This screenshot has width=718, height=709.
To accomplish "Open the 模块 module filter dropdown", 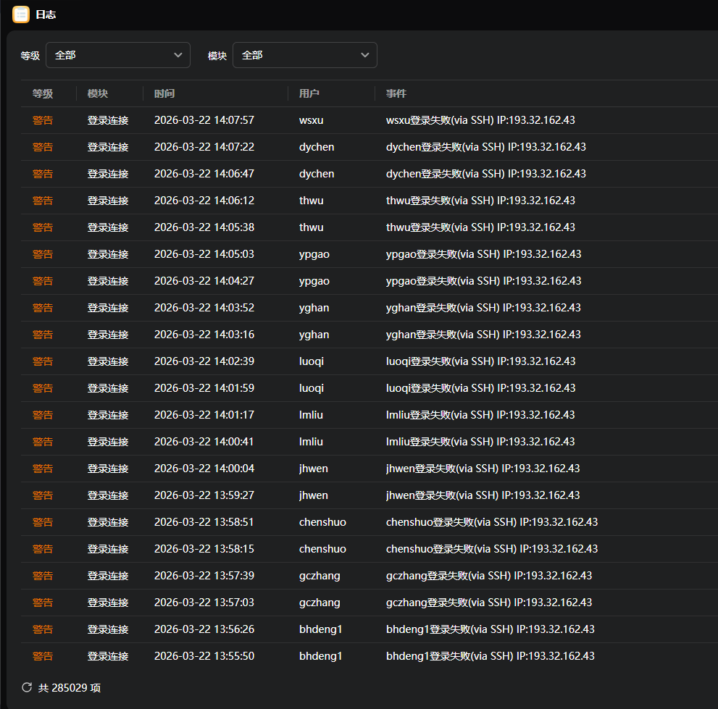I will point(304,55).
